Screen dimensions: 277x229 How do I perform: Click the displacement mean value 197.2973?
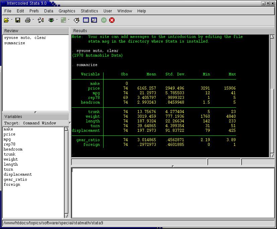click(147, 130)
